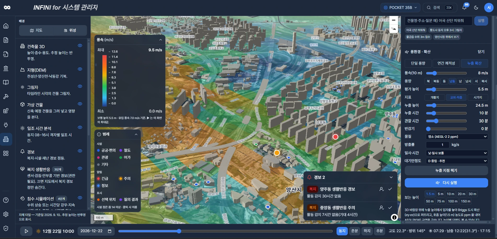
Task: Switch to dark mode with the moon icon
Action: pos(476,8)
